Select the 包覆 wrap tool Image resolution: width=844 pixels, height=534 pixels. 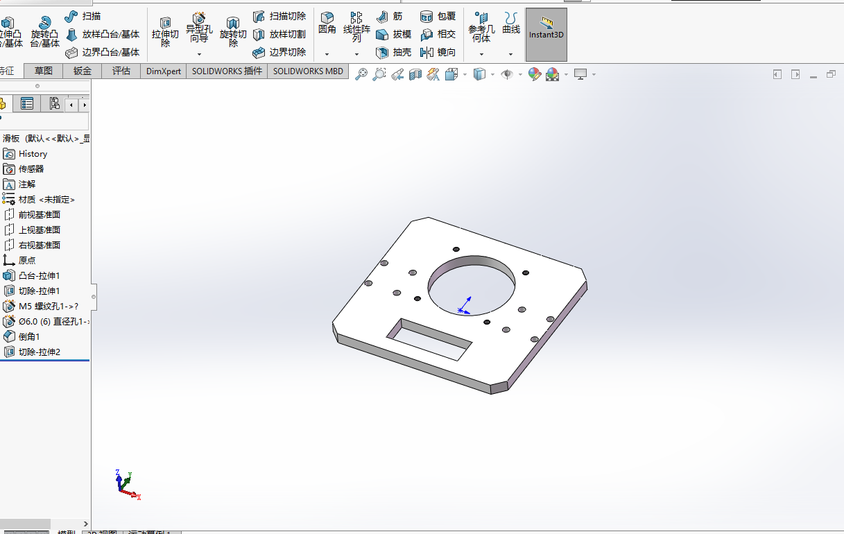pyautogui.click(x=438, y=16)
